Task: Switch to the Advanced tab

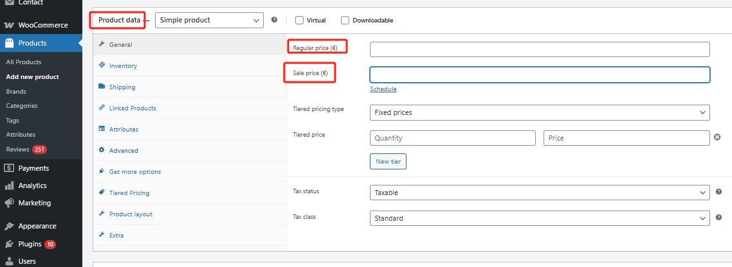Action: (x=190, y=150)
